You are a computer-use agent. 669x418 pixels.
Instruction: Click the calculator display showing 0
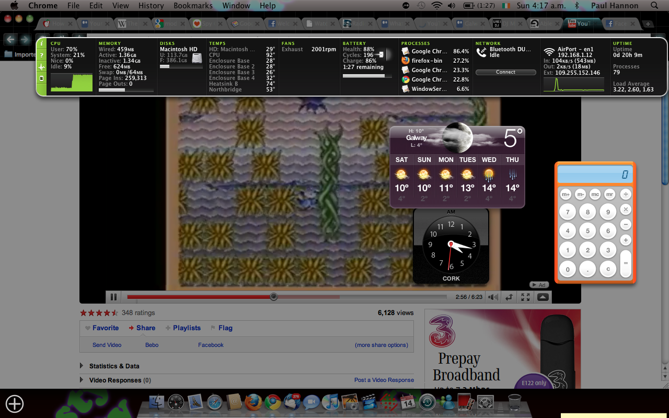[x=595, y=175]
